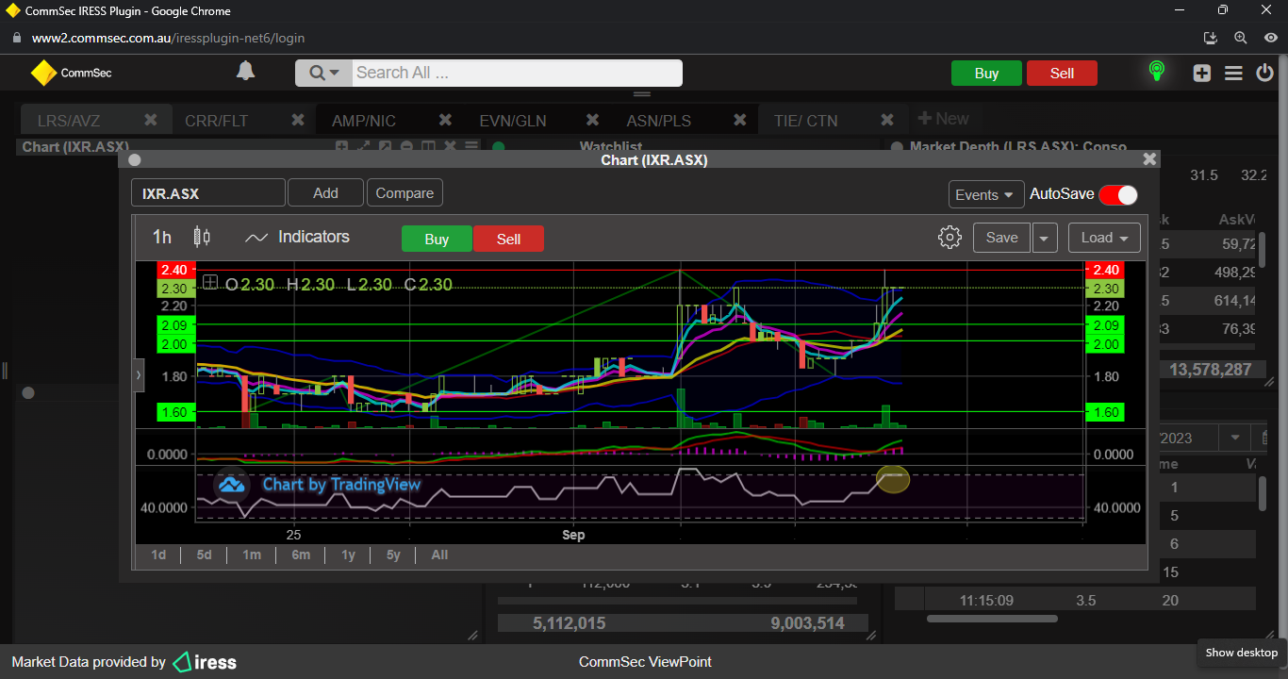
Task: Open the Load dropdown
Action: pyautogui.click(x=1104, y=238)
